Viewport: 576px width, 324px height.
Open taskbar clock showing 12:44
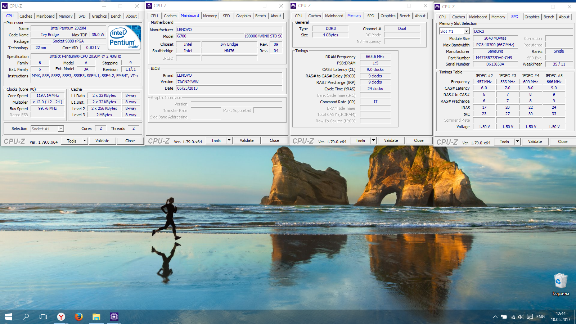pyautogui.click(x=561, y=316)
